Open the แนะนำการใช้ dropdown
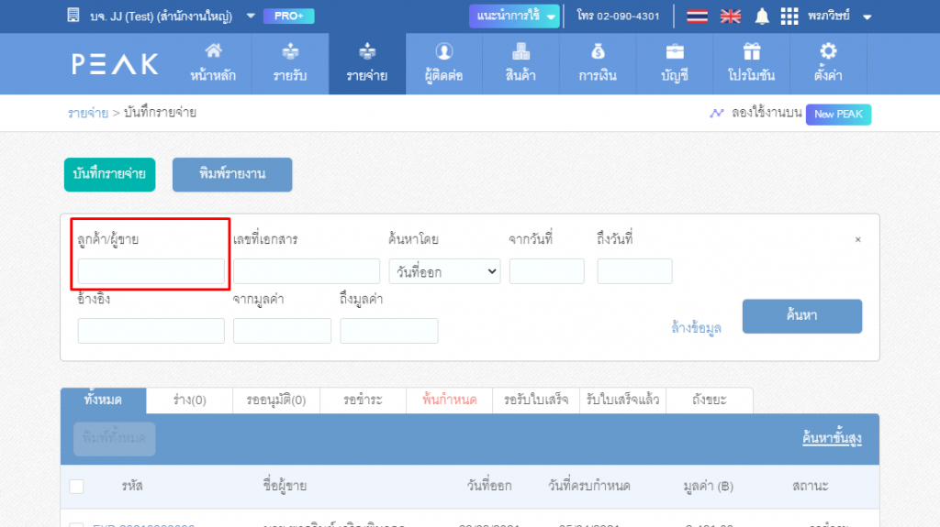This screenshot has height=527, width=940. 514,16
